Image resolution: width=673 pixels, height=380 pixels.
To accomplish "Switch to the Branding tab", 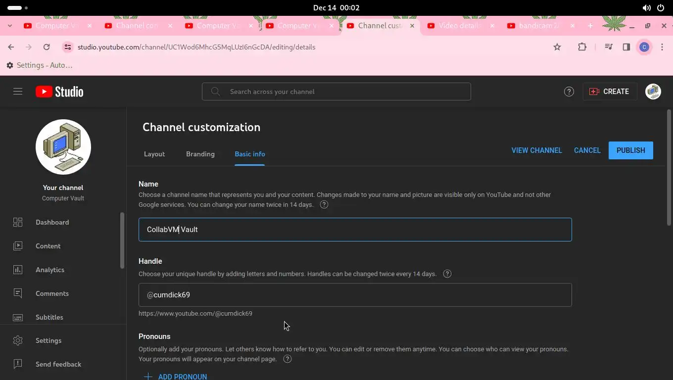I will [200, 154].
